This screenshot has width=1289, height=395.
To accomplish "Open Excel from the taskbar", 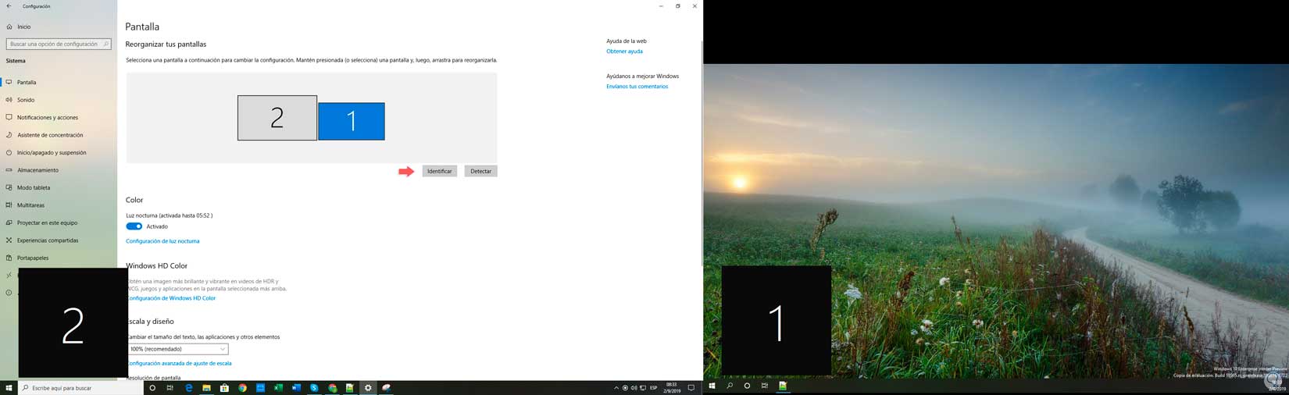I will click(x=278, y=388).
